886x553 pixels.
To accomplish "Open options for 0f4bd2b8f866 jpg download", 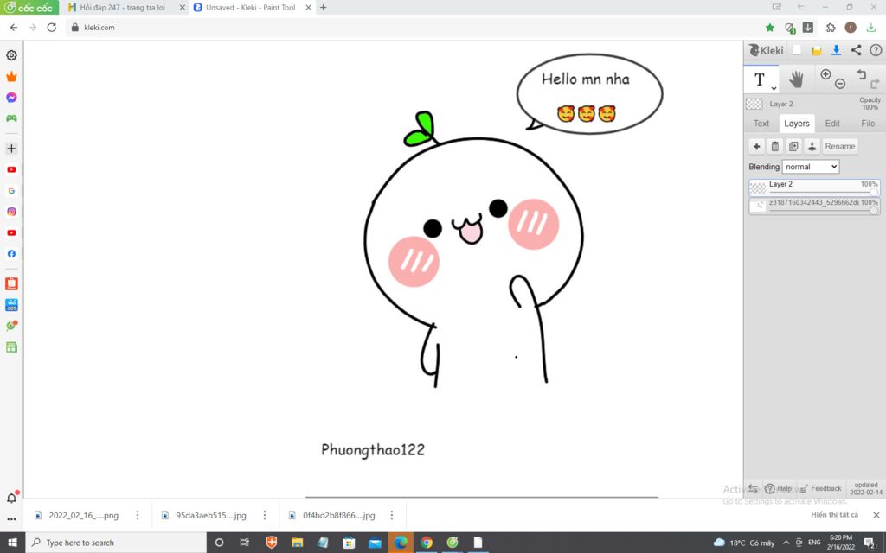I will pyautogui.click(x=392, y=515).
